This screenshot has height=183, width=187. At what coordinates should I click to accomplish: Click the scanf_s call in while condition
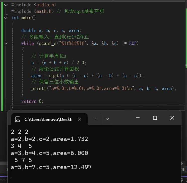click(x=79, y=43)
